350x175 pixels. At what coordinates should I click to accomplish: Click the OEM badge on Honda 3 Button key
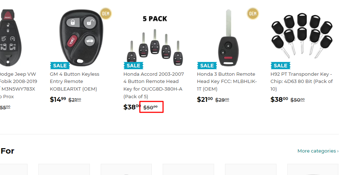pos(253,13)
